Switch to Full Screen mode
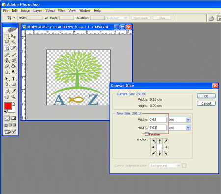The height and width of the screenshot is (194, 221). click(x=14, y=125)
